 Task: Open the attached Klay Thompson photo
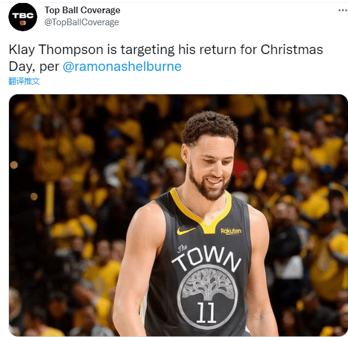click(x=179, y=215)
